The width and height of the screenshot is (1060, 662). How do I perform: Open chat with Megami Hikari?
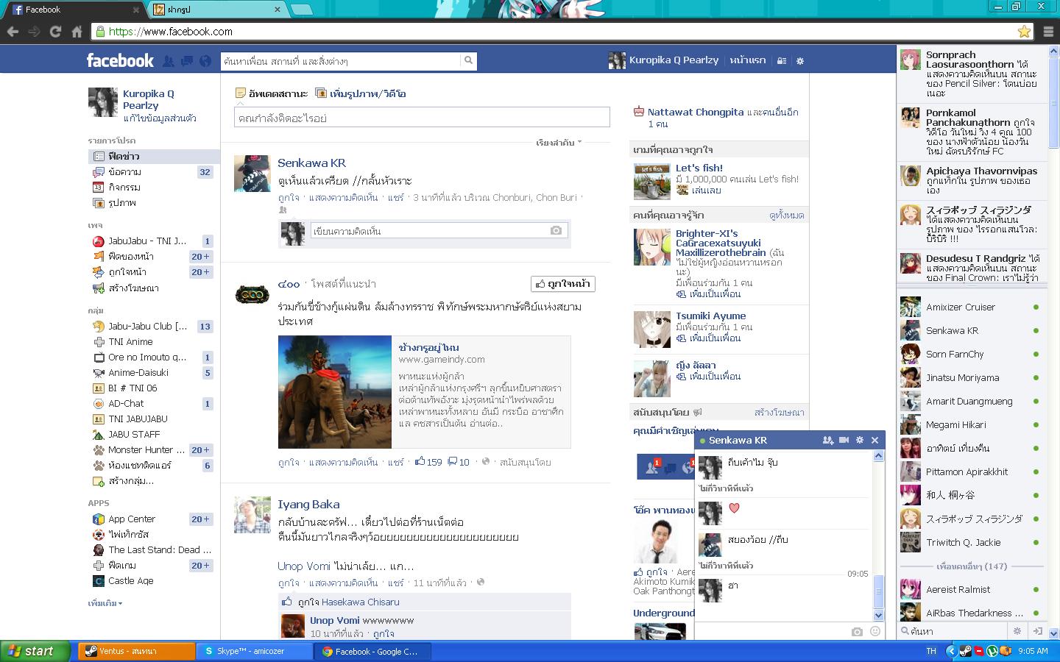[x=971, y=424]
